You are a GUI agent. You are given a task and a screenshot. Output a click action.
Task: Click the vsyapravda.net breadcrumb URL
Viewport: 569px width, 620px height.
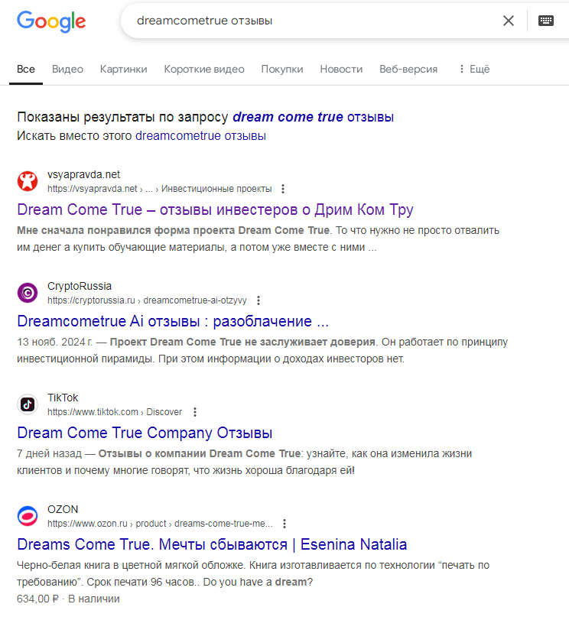click(160, 189)
